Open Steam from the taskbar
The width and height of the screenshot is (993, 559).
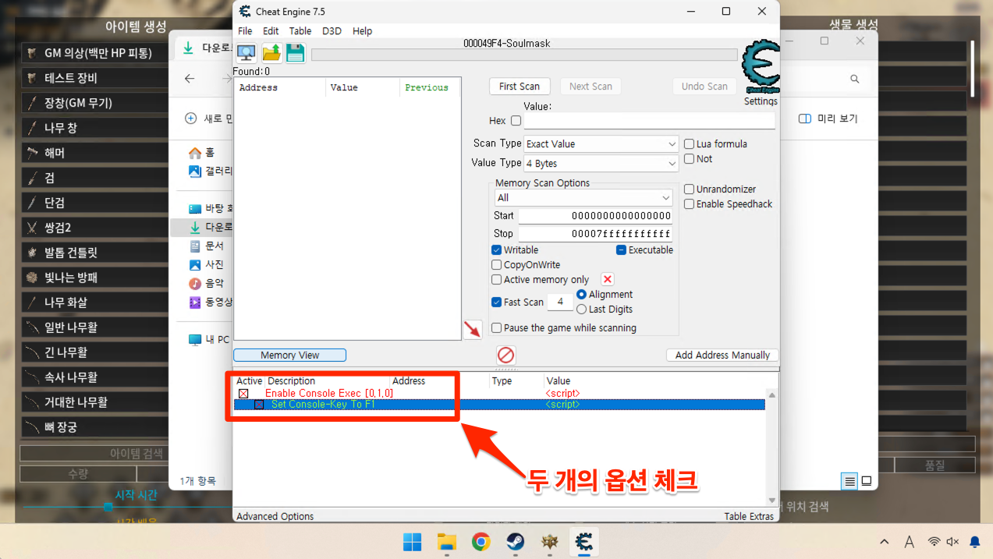[x=515, y=542]
